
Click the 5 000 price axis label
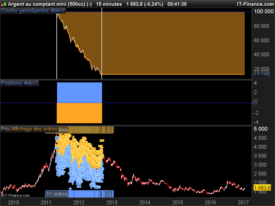[261, 129]
